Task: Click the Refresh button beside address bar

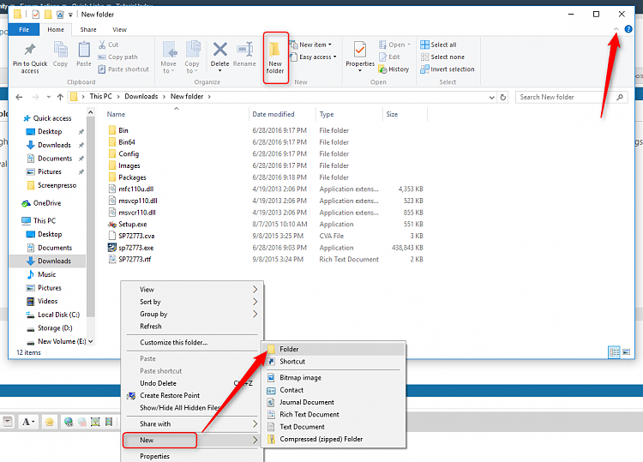Action: coord(502,97)
